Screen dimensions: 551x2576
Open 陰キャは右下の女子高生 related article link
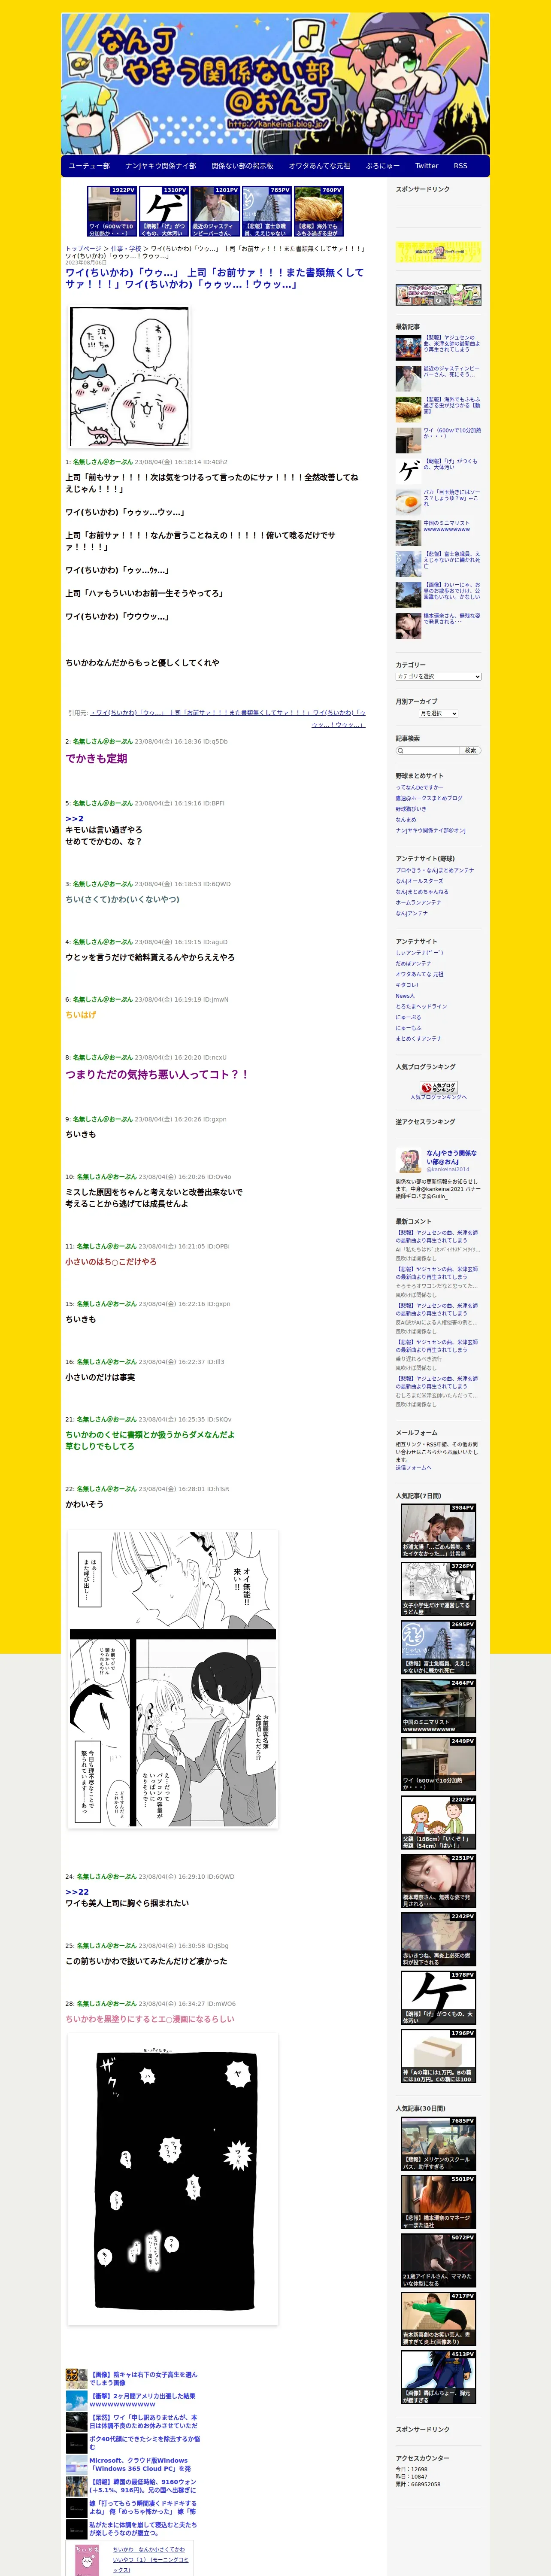pos(144,2378)
